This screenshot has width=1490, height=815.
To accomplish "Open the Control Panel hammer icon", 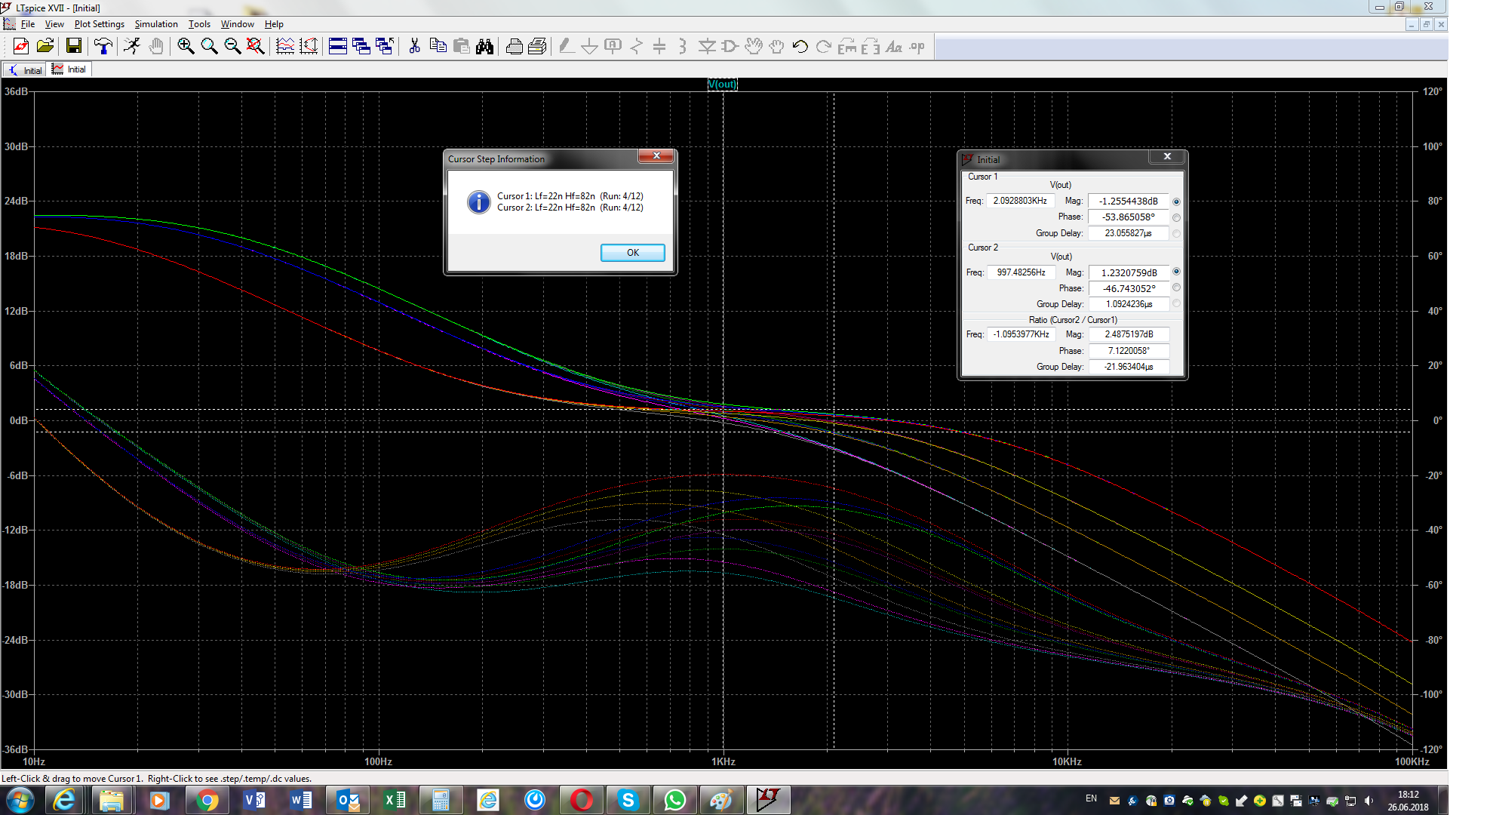I will 103,47.
